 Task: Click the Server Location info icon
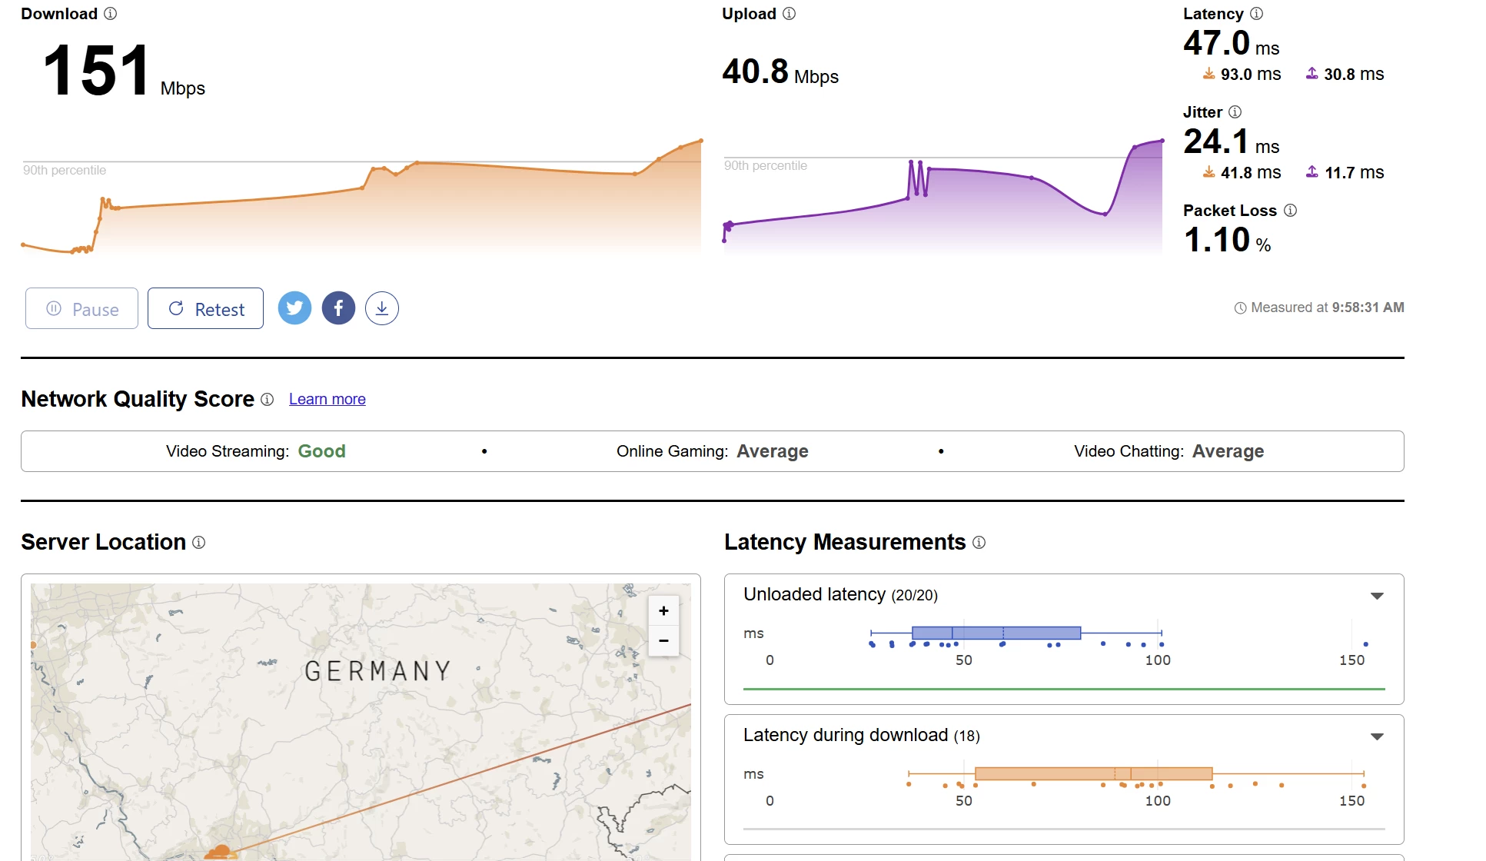(198, 543)
